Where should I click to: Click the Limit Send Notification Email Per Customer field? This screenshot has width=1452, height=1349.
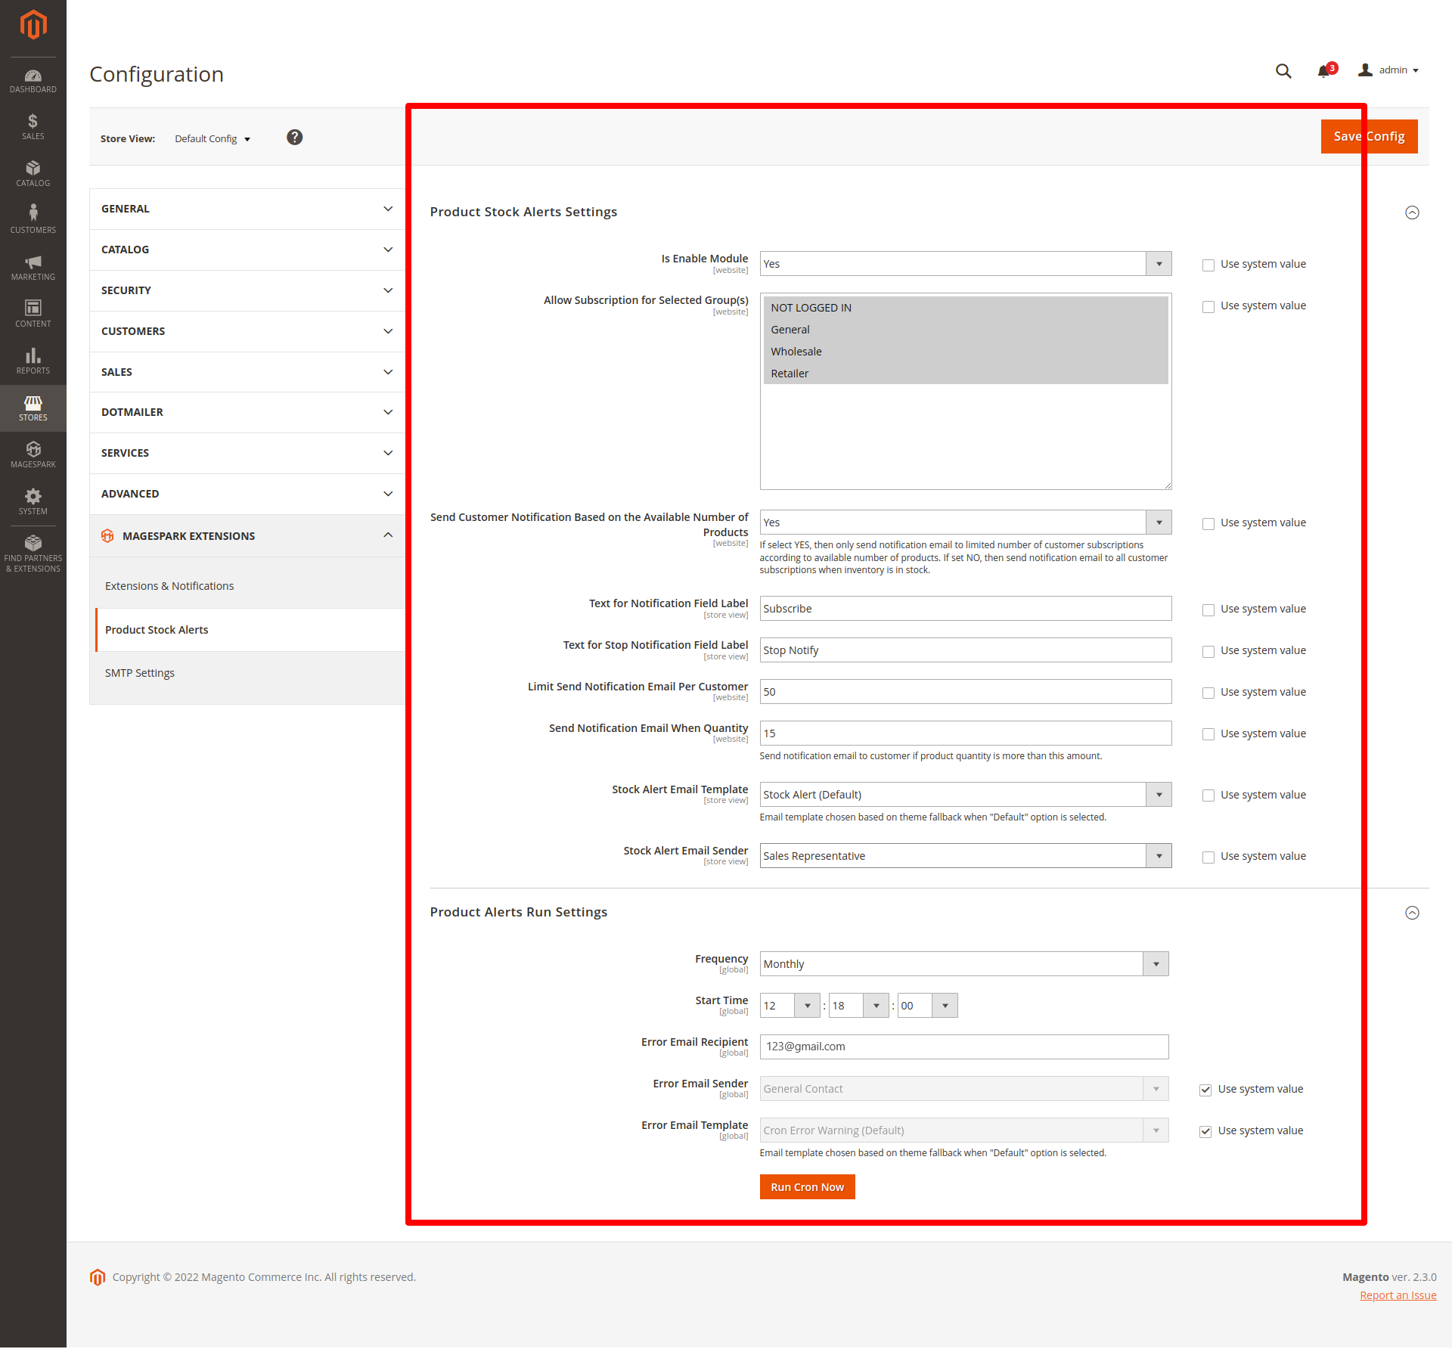click(x=966, y=693)
